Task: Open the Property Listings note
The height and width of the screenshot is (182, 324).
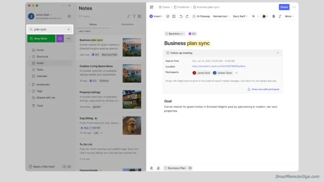Action: coord(110,99)
